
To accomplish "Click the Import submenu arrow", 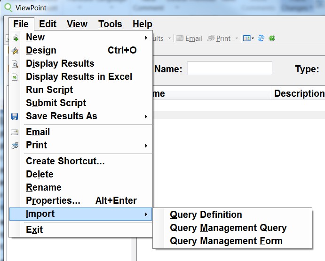I will pyautogui.click(x=146, y=214).
